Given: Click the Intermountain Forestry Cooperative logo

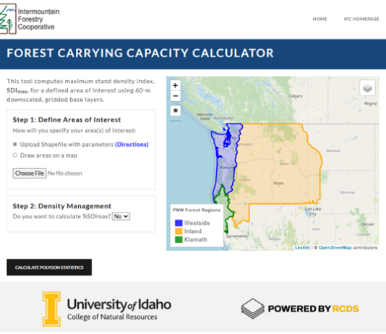Looking at the screenshot, I should [30, 19].
